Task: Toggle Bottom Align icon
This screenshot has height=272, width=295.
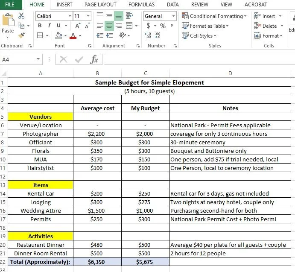Action: click(119, 16)
